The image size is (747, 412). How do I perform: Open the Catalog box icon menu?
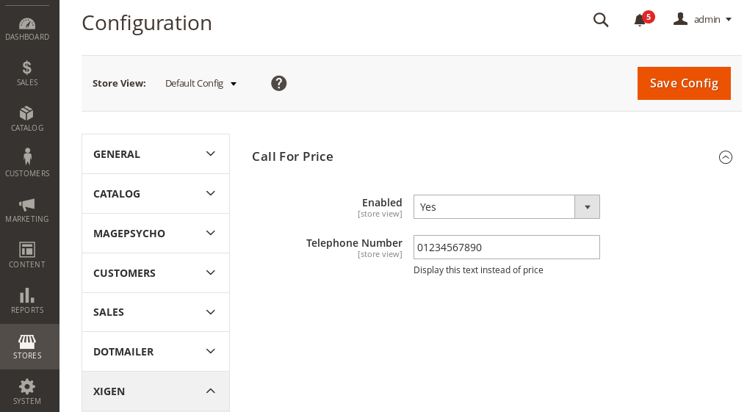tap(27, 119)
